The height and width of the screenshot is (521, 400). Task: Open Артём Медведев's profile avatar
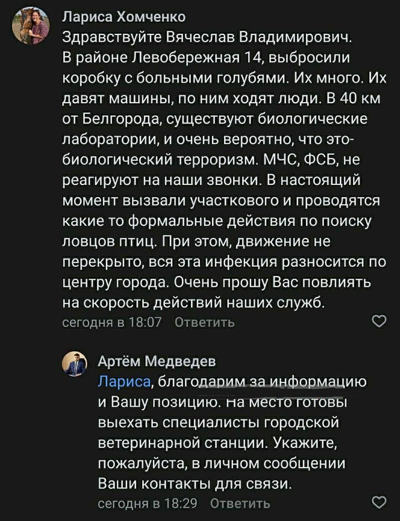(75, 365)
